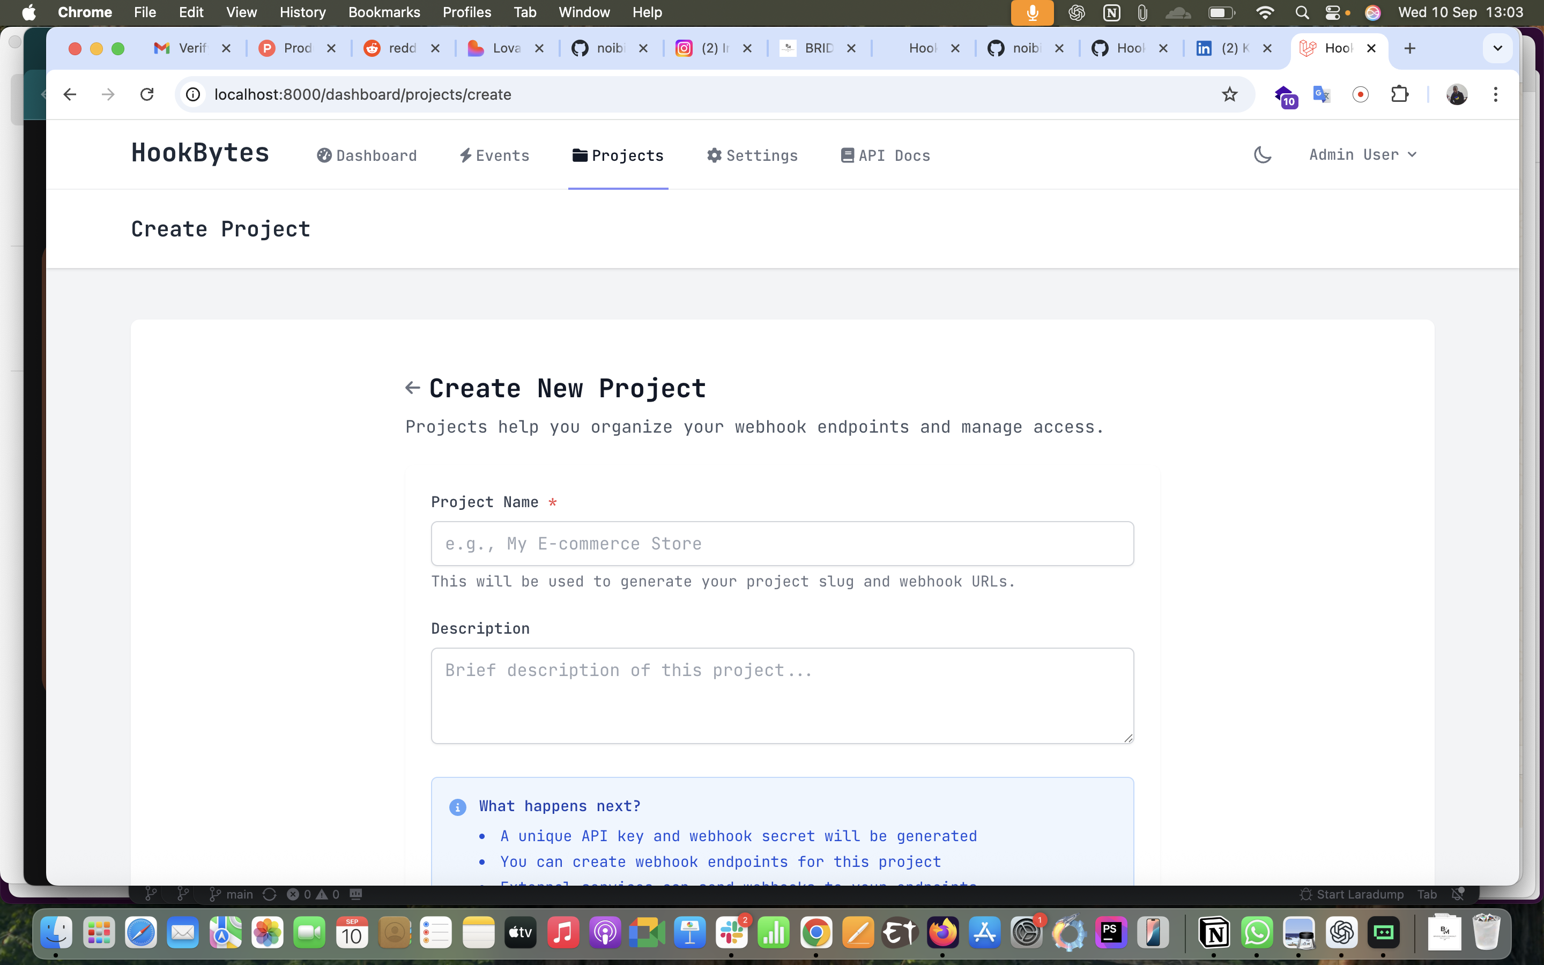This screenshot has height=965, width=1544.
Task: Open the History menu
Action: [x=302, y=12]
